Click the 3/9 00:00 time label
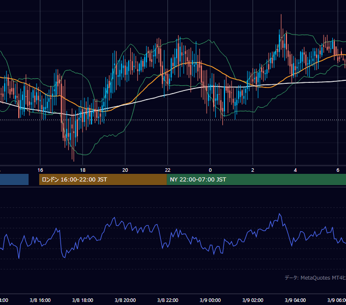 pos(210,300)
